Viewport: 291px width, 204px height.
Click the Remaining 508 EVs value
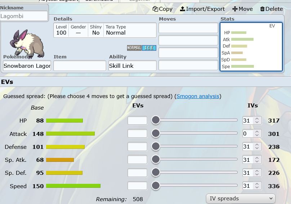(x=138, y=199)
